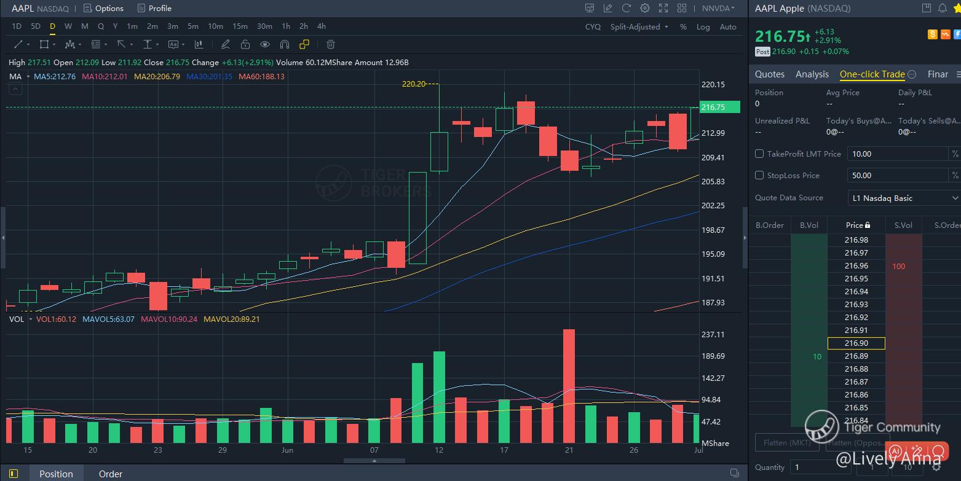Toggle the lock drawings padlock
961x481 pixels.
tap(245, 44)
